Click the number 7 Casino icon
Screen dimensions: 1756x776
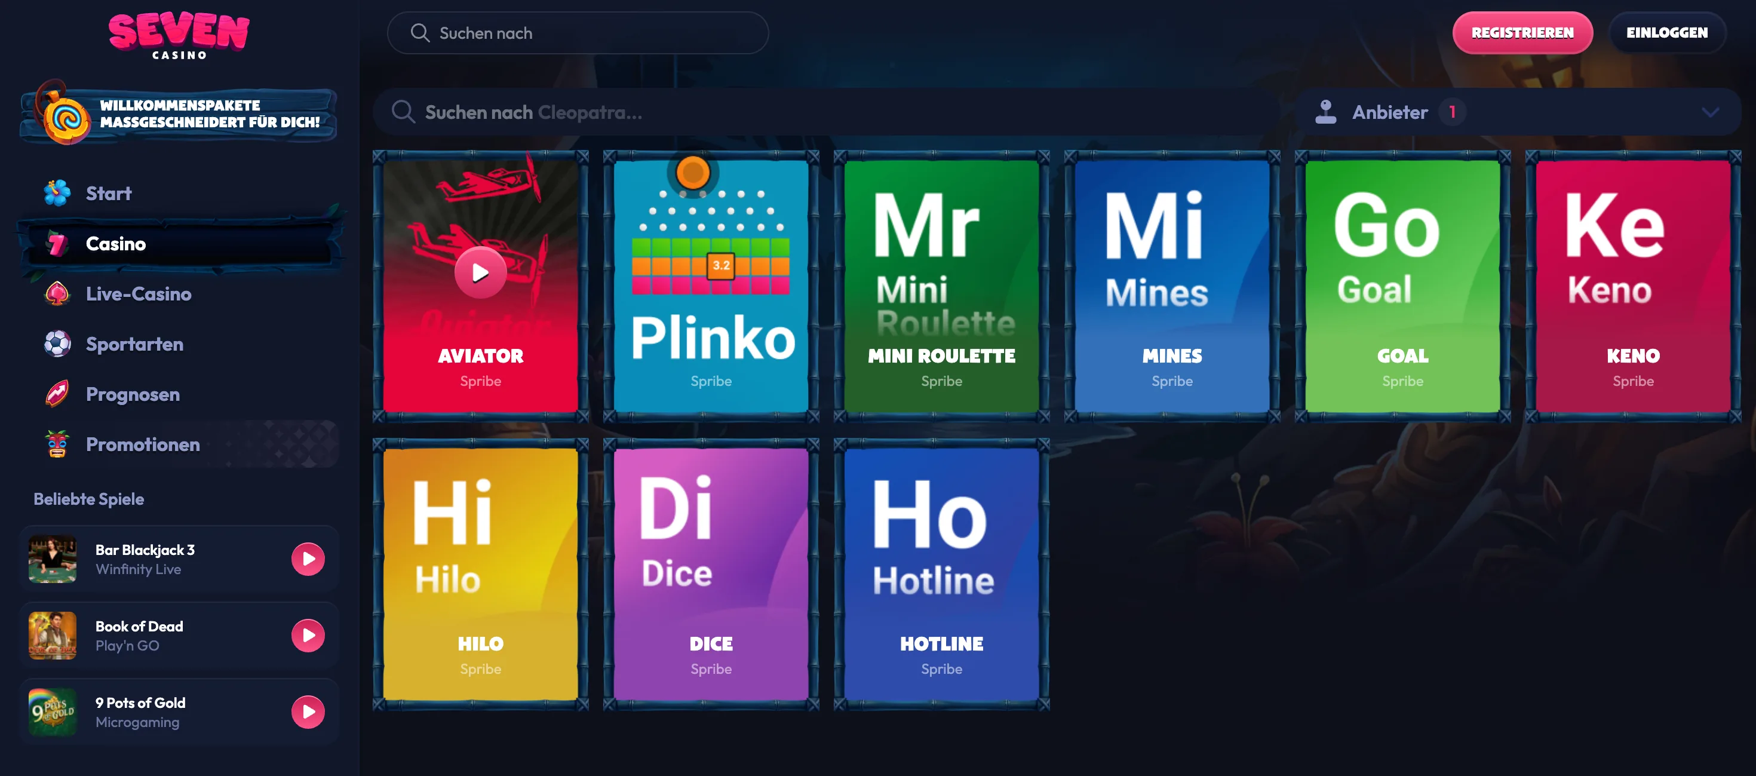(57, 244)
